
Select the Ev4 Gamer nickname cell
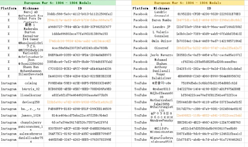click(x=31, y=41)
